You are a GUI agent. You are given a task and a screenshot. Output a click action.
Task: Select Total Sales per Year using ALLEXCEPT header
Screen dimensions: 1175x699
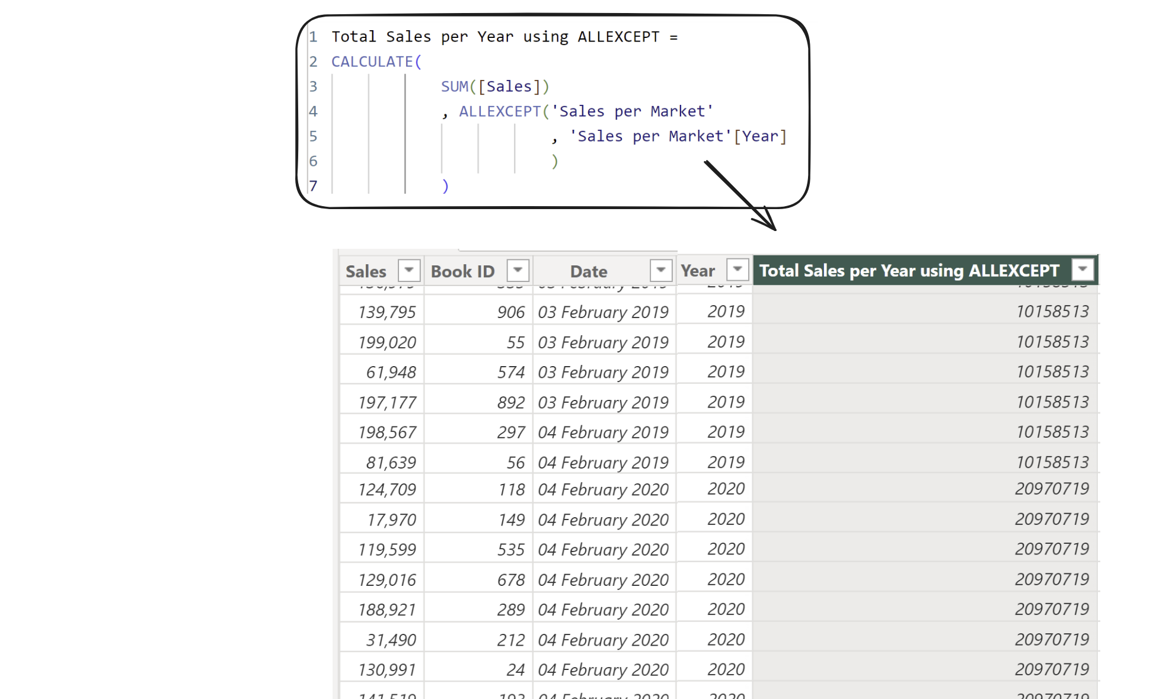[x=909, y=271]
